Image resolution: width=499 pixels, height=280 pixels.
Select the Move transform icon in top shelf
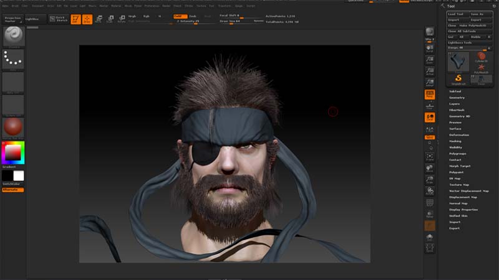(99, 19)
